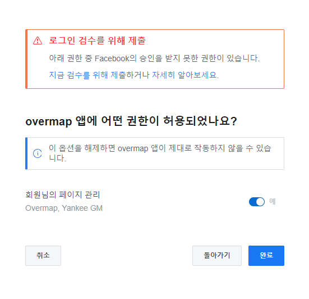This screenshot has height=299, width=309.
Task: Click the Facebook approval warning text line
Action: click(x=154, y=58)
